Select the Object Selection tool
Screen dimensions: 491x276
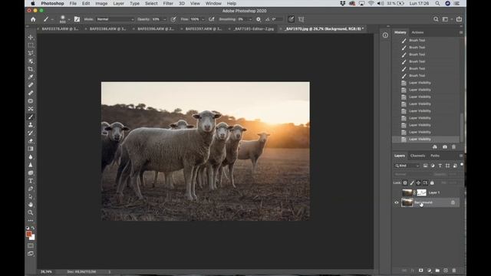tap(31, 61)
